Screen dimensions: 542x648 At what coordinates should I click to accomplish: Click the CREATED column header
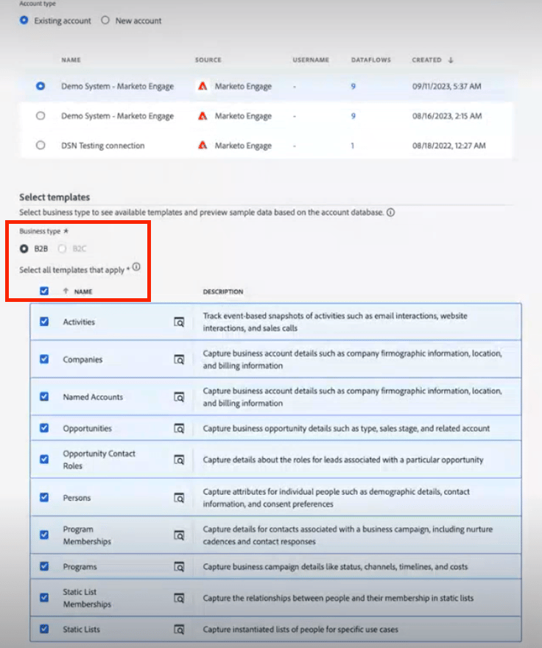426,60
